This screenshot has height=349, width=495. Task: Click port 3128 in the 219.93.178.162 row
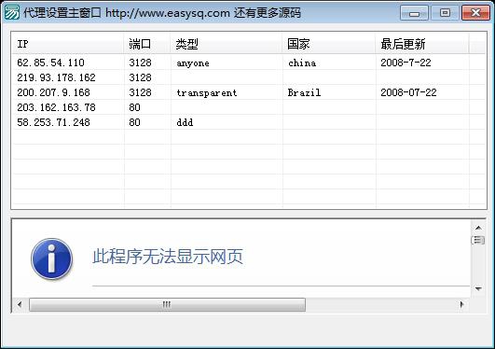[x=140, y=77]
